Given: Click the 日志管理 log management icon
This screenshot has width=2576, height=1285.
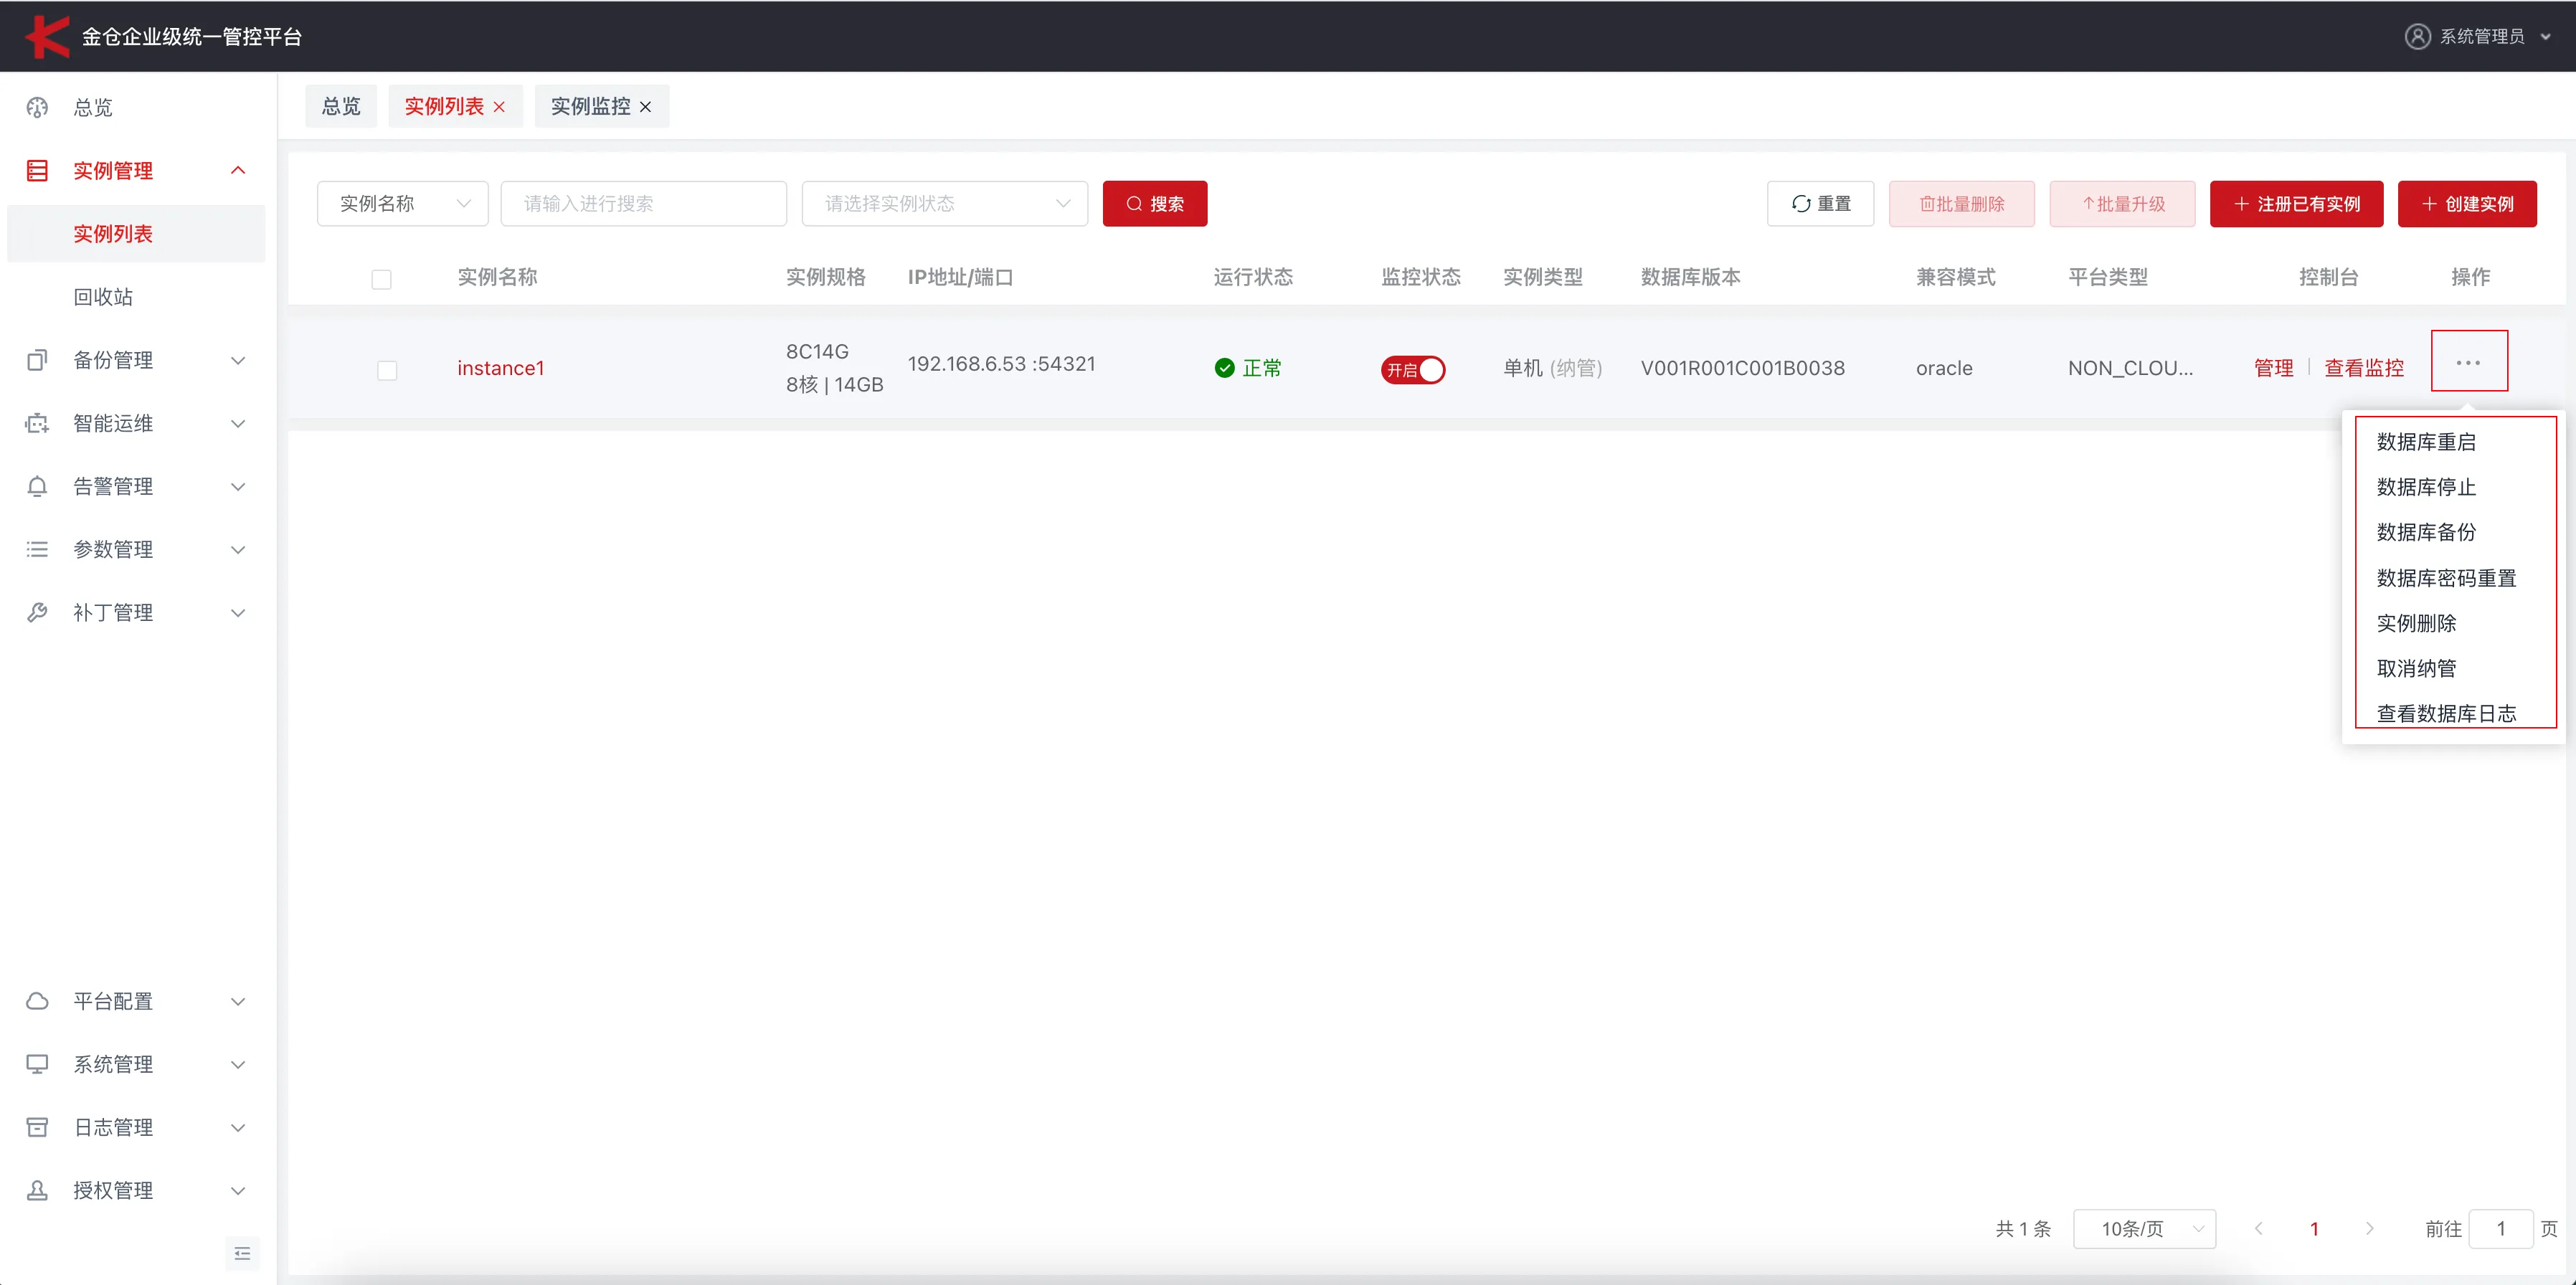Looking at the screenshot, I should tap(37, 1127).
